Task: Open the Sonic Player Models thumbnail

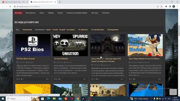Action: [145, 45]
